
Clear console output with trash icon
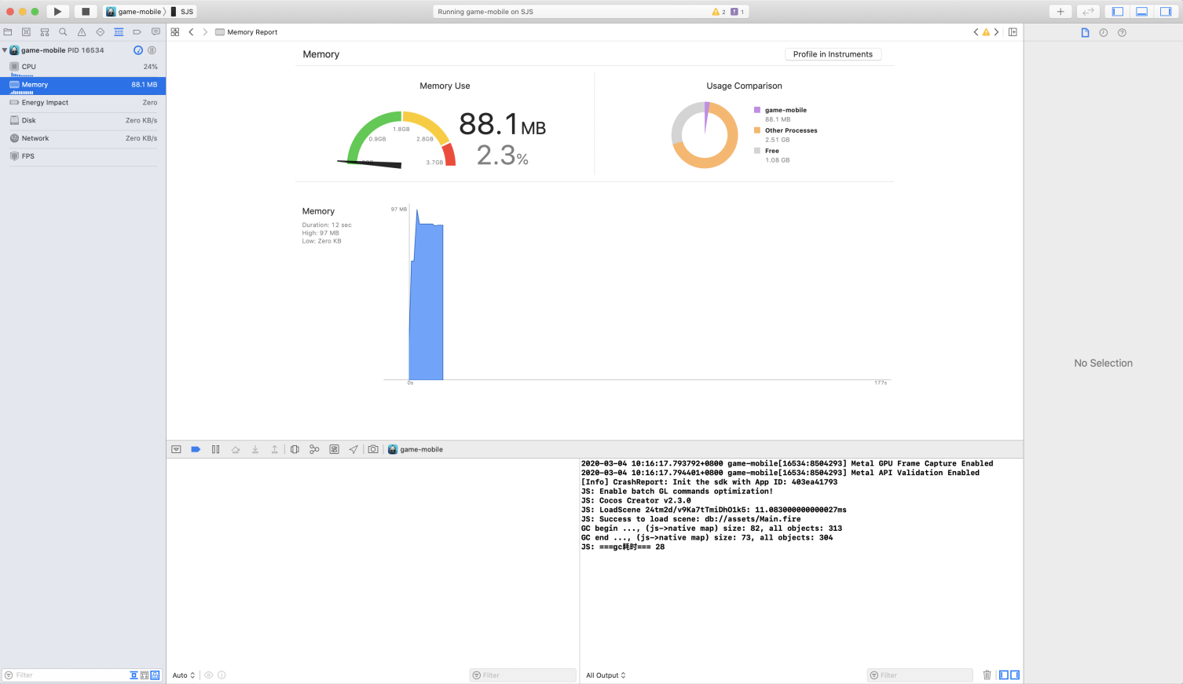click(987, 675)
